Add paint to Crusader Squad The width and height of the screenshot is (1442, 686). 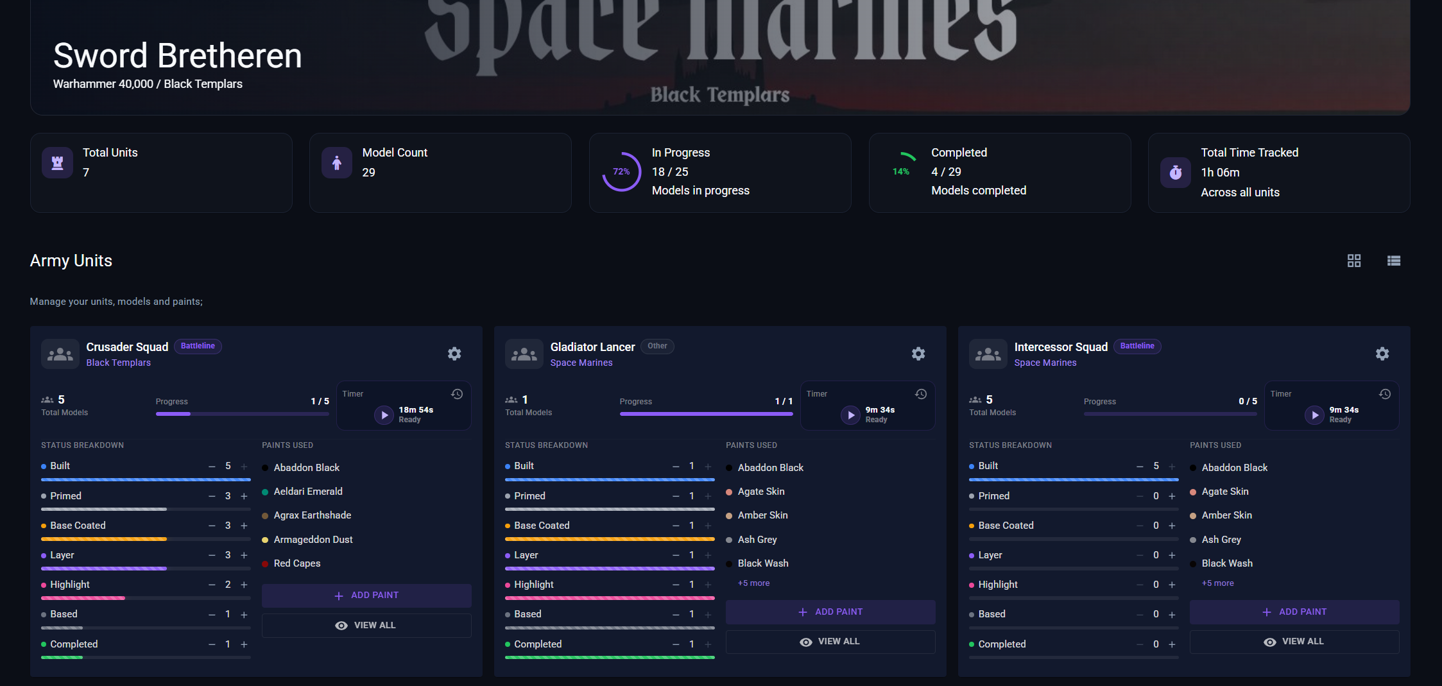366,596
